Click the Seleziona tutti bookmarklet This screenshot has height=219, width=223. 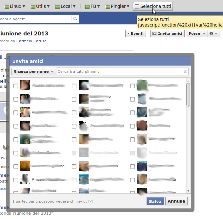pyautogui.click(x=153, y=7)
